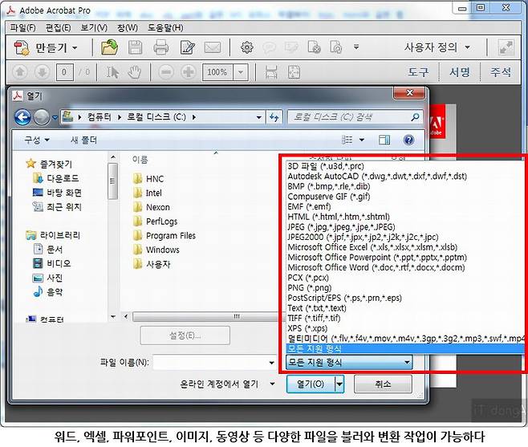Screen dimensions: 528x447
Task: Click the preview pane icon in dialog
Action: point(384,140)
